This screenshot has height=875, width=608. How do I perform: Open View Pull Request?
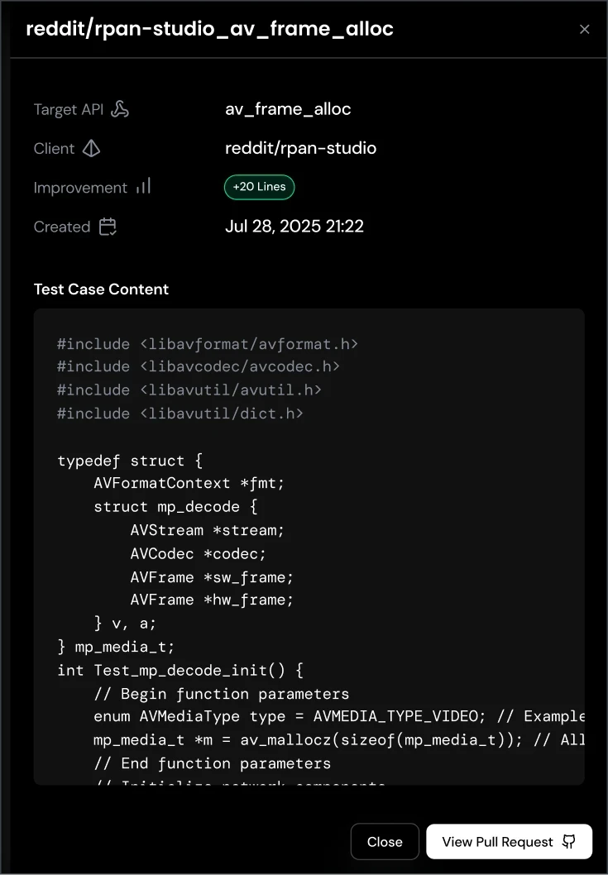coord(509,841)
